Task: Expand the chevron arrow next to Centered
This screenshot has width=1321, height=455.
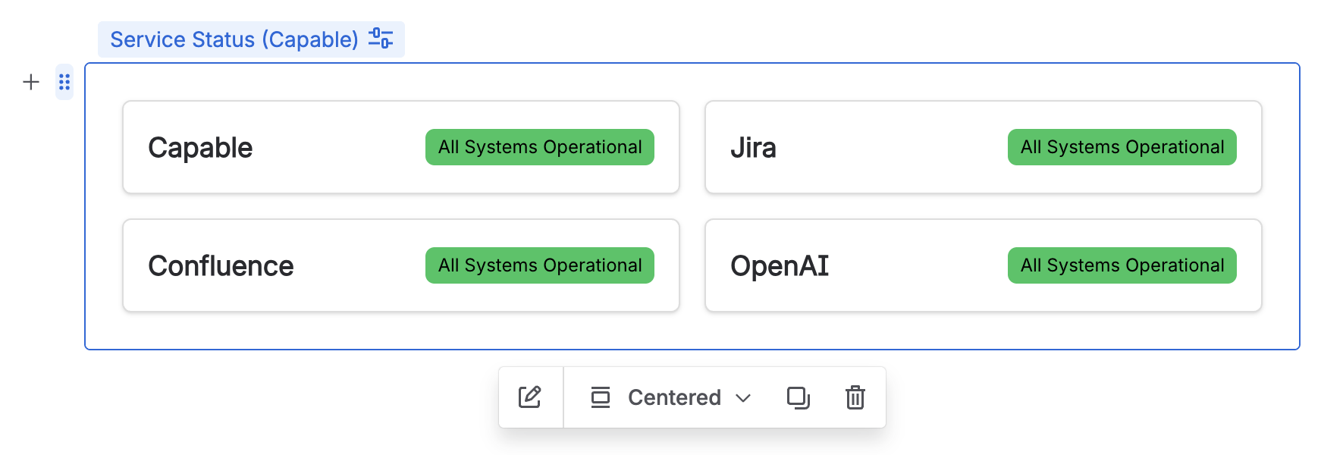Action: 743,398
